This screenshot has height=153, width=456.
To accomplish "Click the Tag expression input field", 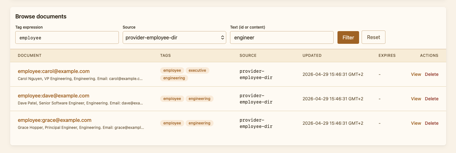I will tap(67, 37).
